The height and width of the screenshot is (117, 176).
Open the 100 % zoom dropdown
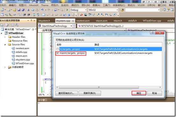coord(48,94)
